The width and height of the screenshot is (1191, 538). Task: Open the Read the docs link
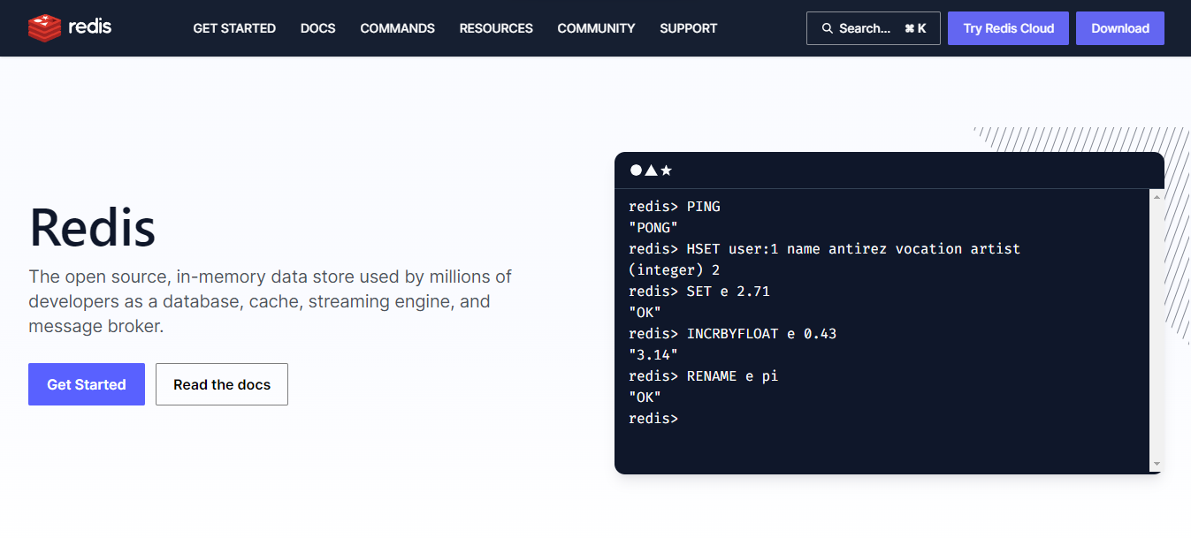click(222, 384)
